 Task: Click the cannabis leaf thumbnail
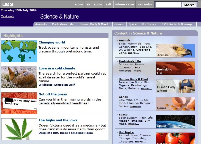19,129
